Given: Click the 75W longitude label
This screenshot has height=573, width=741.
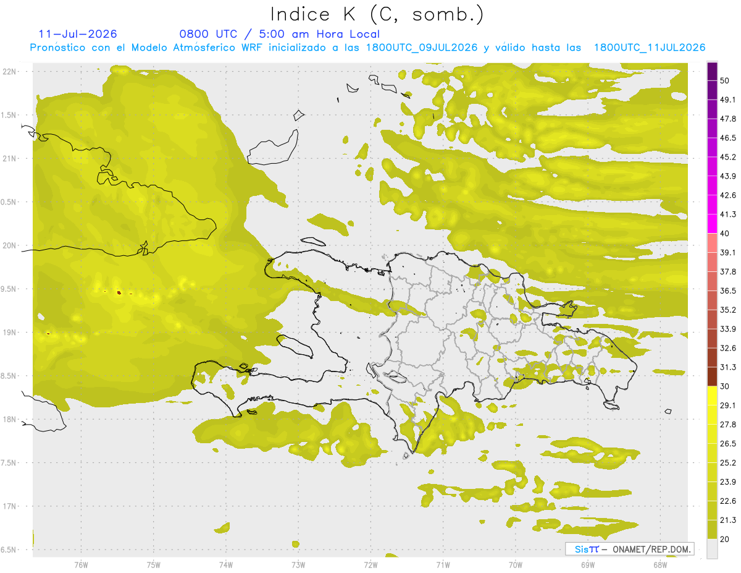Looking at the screenshot, I should tap(153, 565).
